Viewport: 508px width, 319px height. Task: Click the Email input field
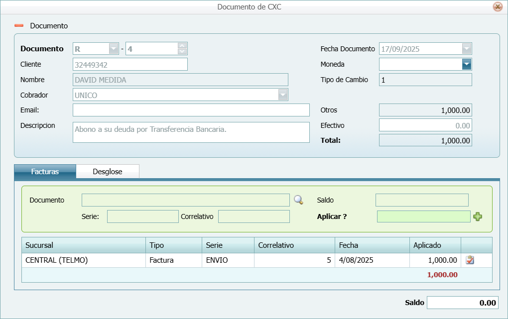(191, 110)
